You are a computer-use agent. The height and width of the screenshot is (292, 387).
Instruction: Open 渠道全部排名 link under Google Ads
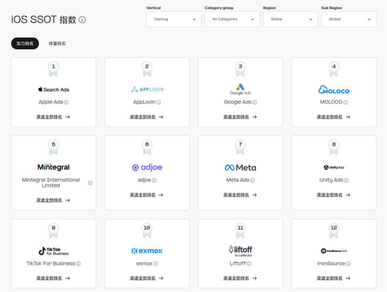(240, 117)
